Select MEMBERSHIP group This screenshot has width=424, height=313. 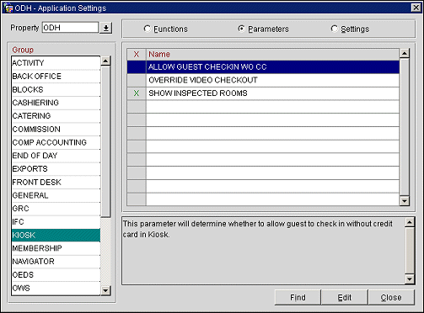[x=56, y=248]
